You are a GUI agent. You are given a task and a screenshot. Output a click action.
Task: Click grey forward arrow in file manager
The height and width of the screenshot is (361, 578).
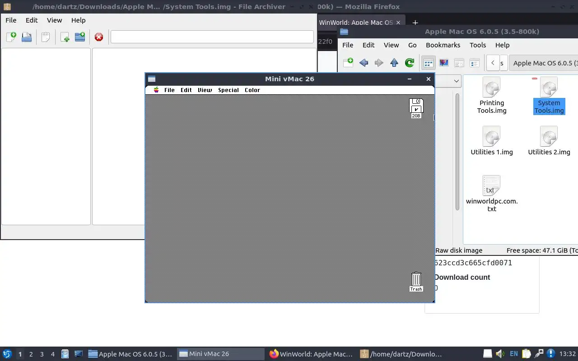[379, 63]
